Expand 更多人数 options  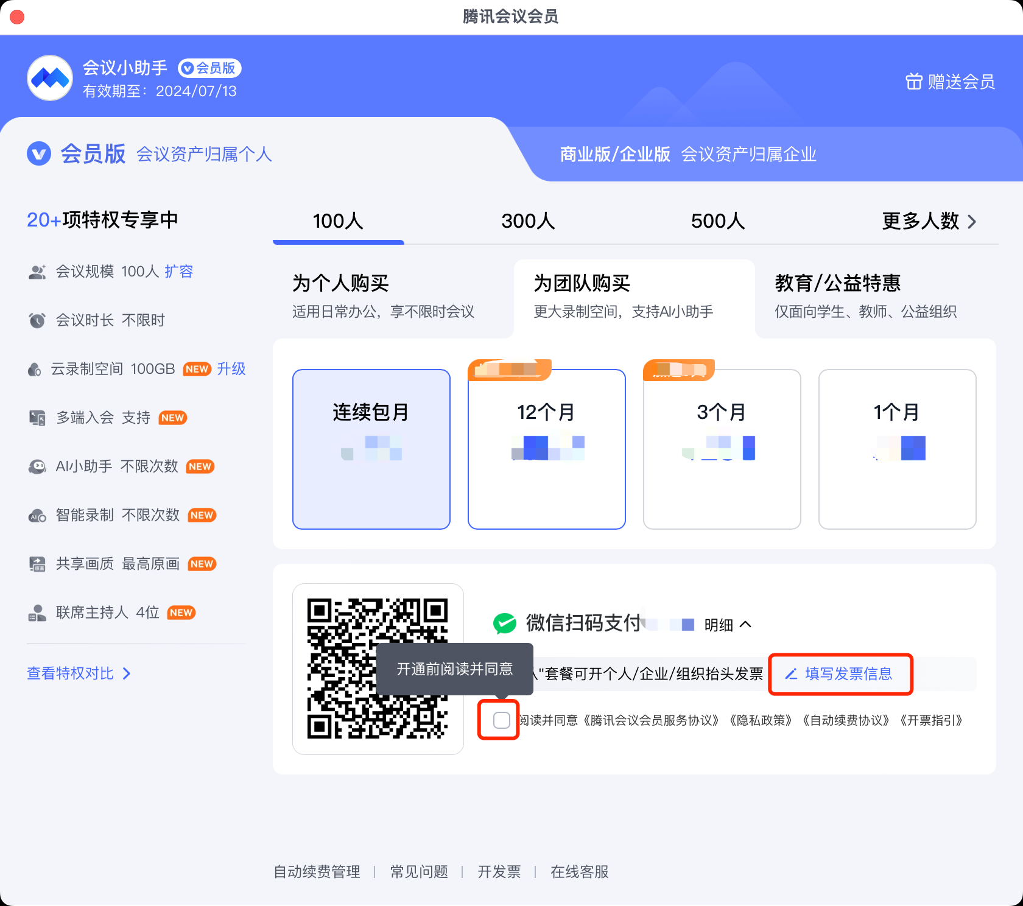pyautogui.click(x=929, y=221)
